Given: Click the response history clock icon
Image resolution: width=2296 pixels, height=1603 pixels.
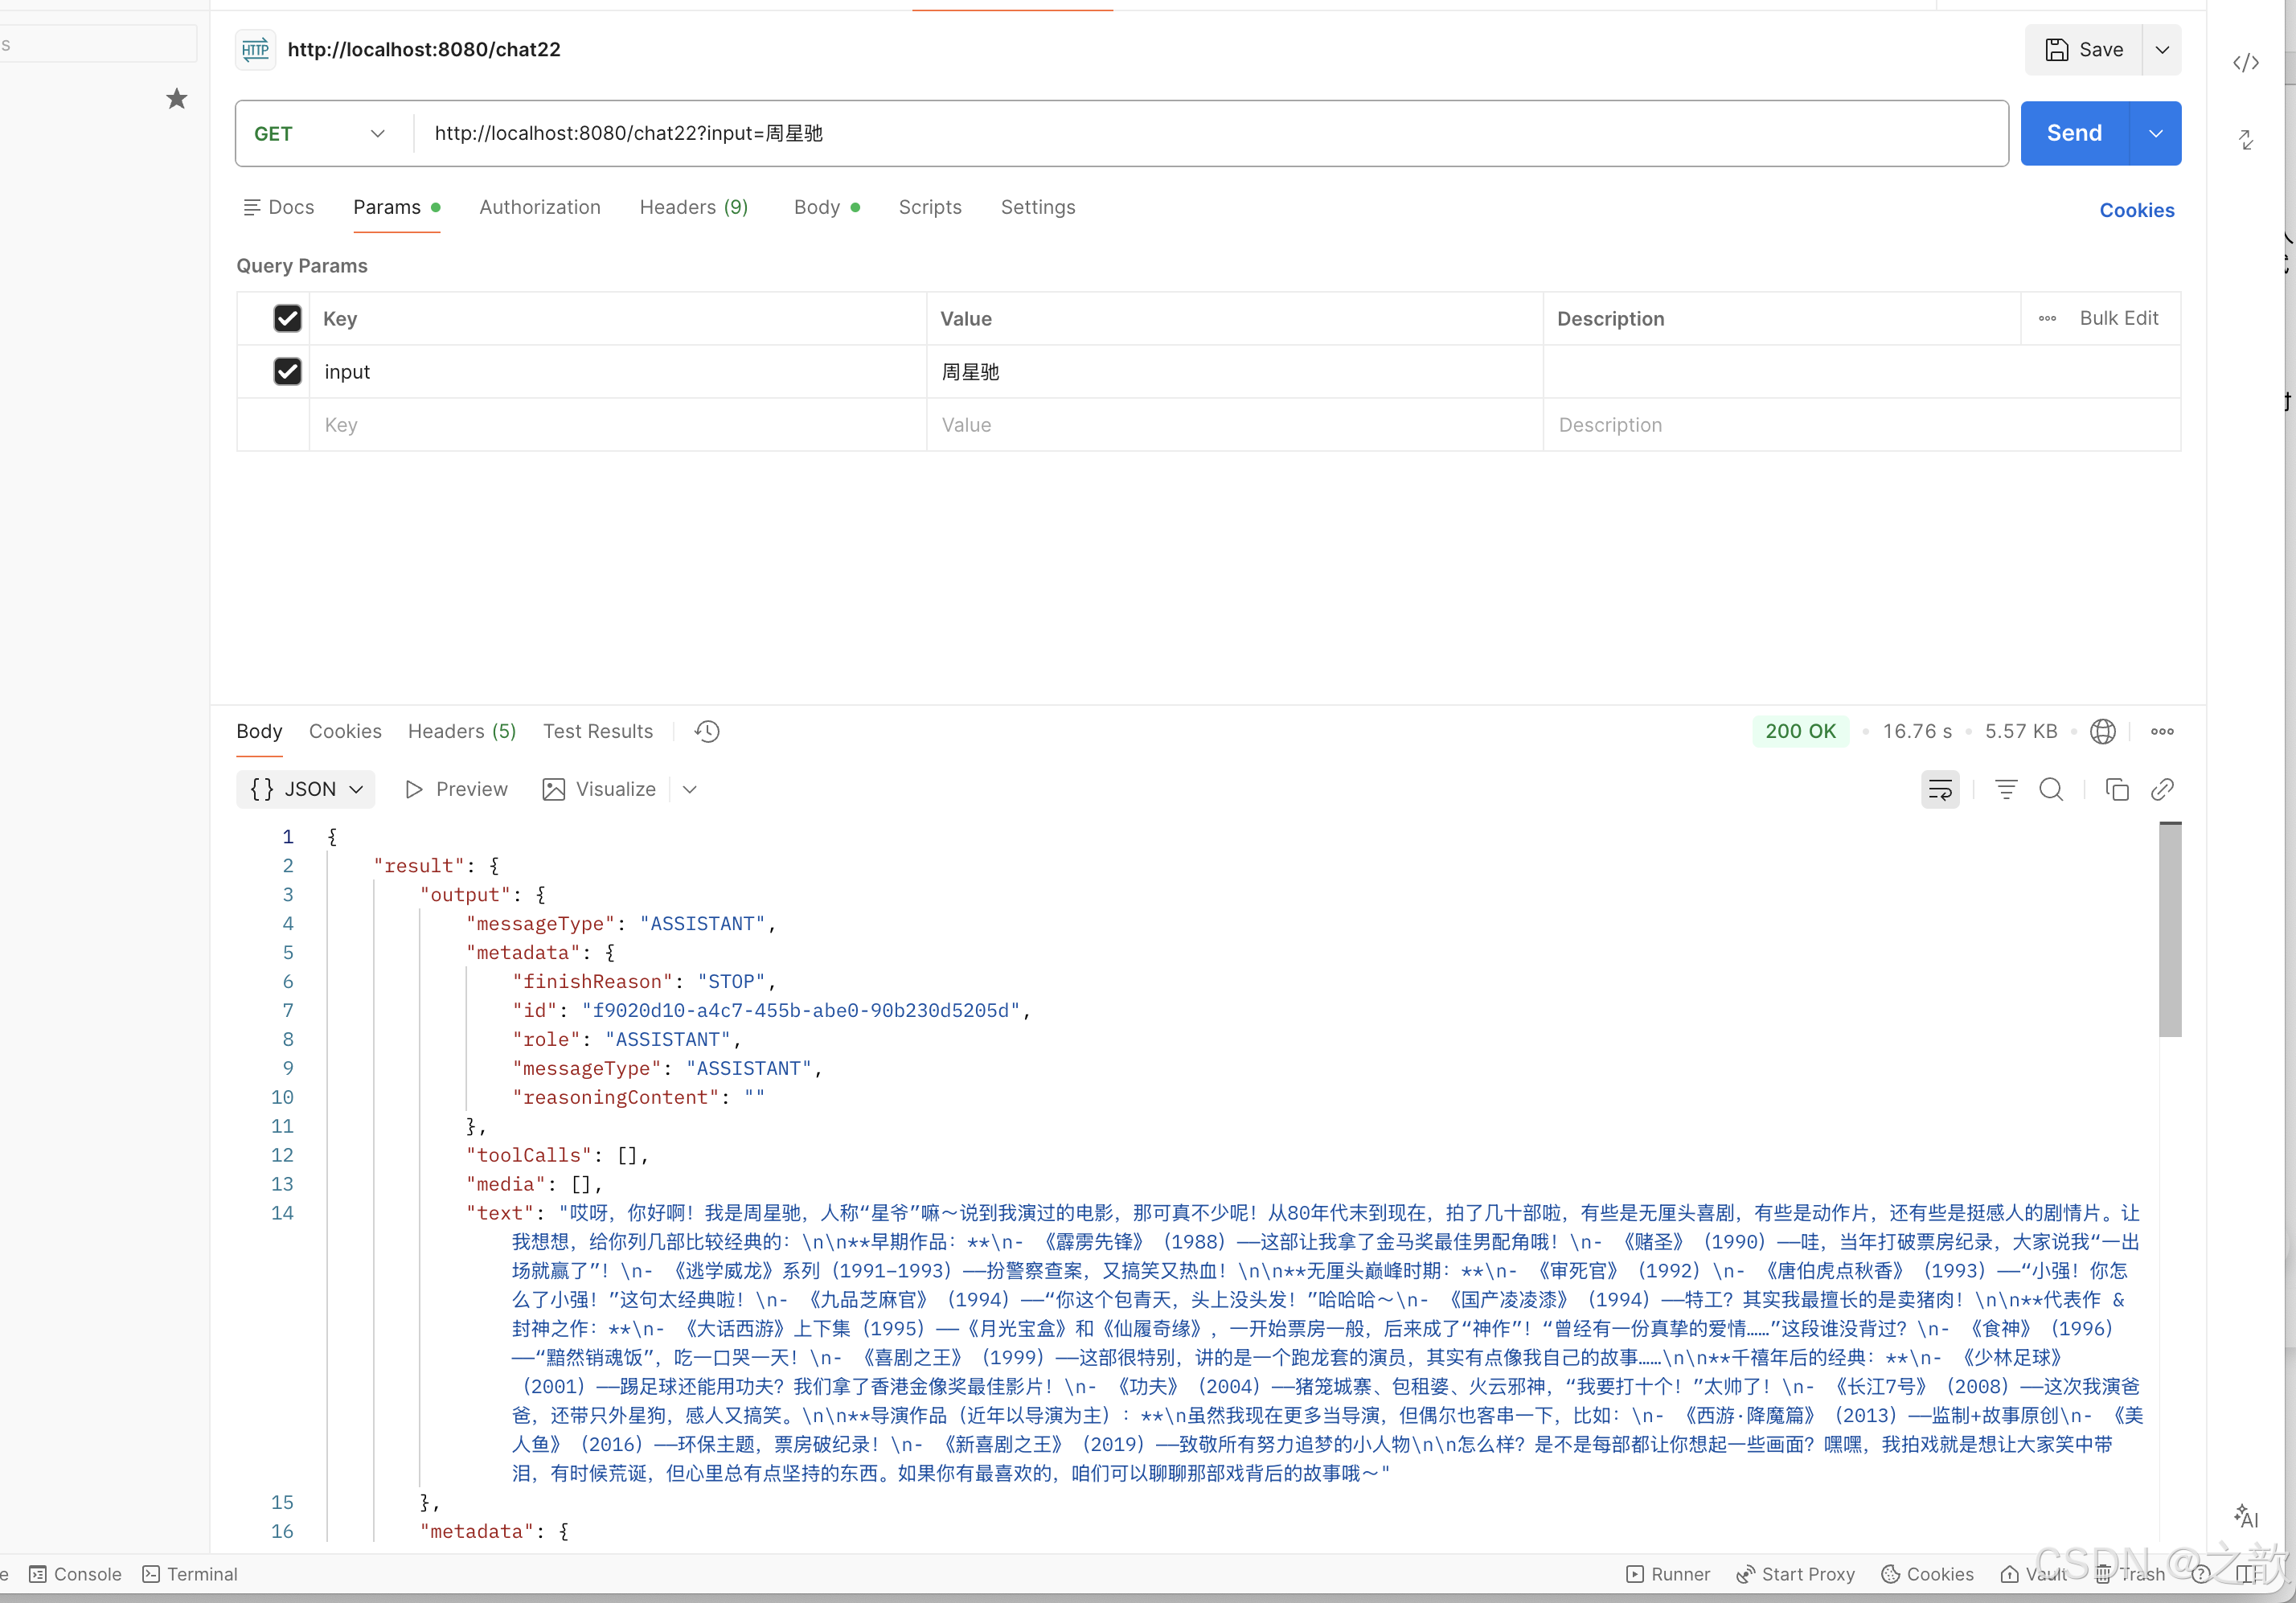Looking at the screenshot, I should click(x=707, y=731).
